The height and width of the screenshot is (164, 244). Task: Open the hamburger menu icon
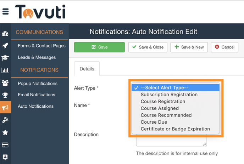[5, 12]
